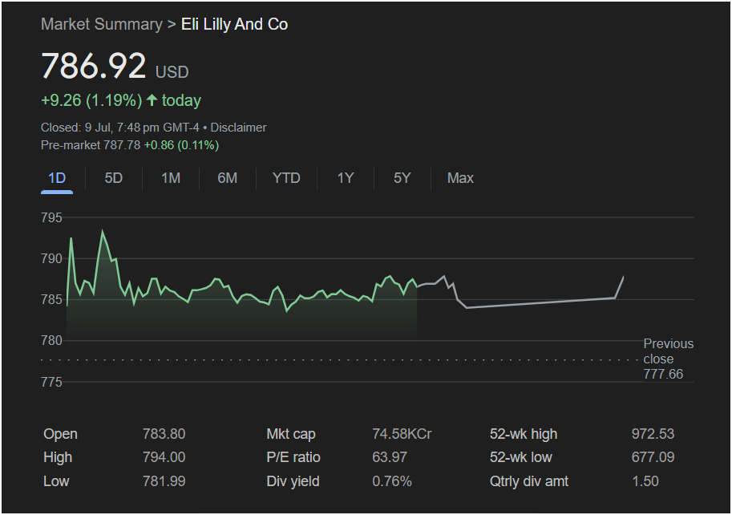
Task: Click the High label in stats
Action: 58,457
